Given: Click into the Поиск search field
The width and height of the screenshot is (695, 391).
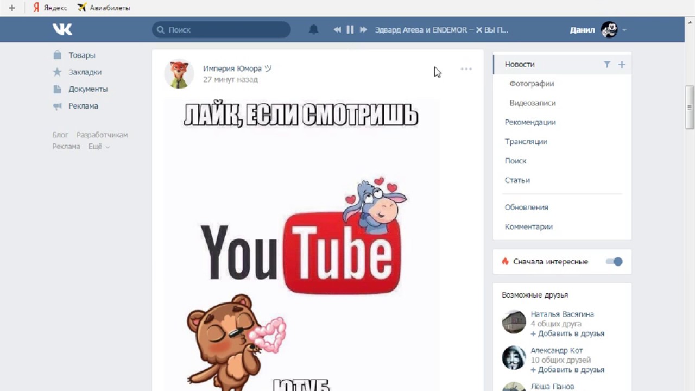Looking at the screenshot, I should click(x=222, y=30).
